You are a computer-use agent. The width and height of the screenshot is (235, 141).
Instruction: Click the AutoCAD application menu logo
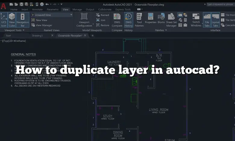pos(3,5)
